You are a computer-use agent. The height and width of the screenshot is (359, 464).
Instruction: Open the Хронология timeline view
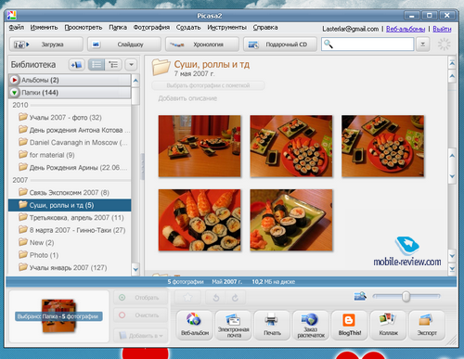pos(202,45)
